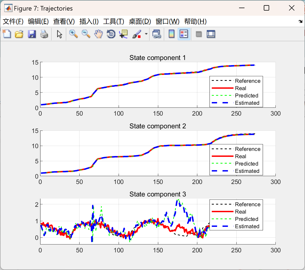Open the 插入(I) menu

(89, 21)
